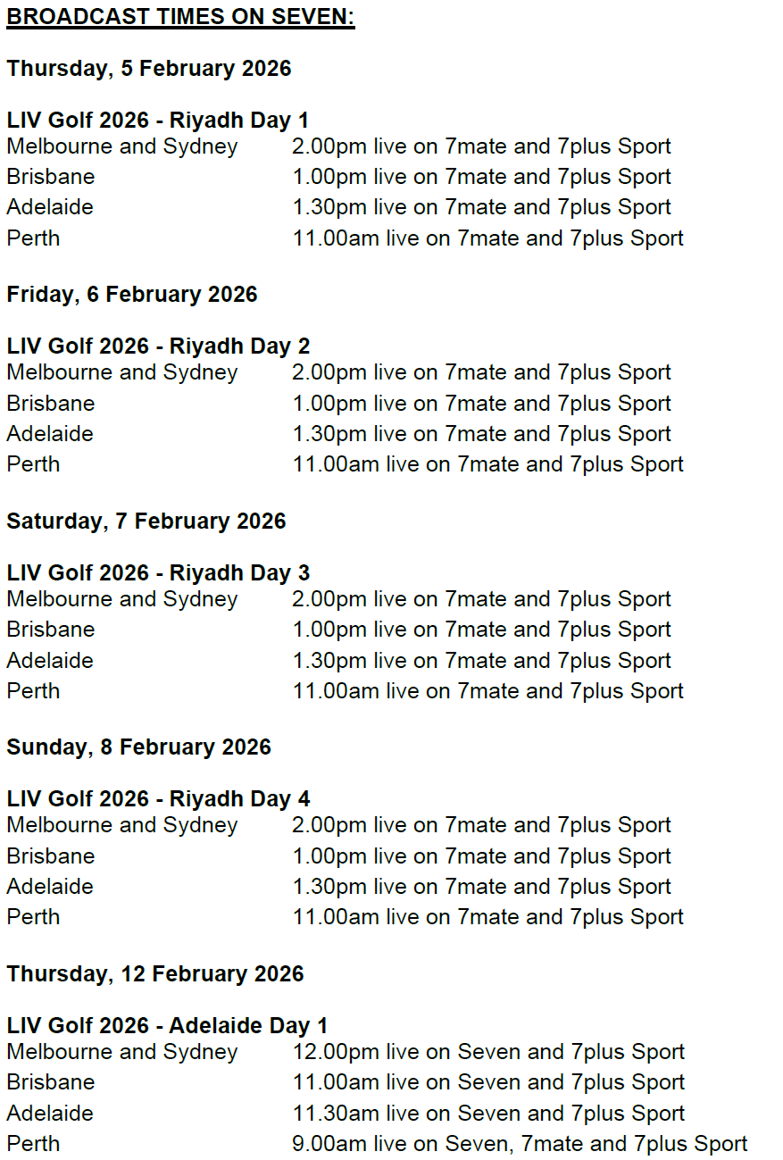
Task: Select the "LIV Golf 2026 - Riyadh Day 2" title
Action: pyautogui.click(x=158, y=346)
